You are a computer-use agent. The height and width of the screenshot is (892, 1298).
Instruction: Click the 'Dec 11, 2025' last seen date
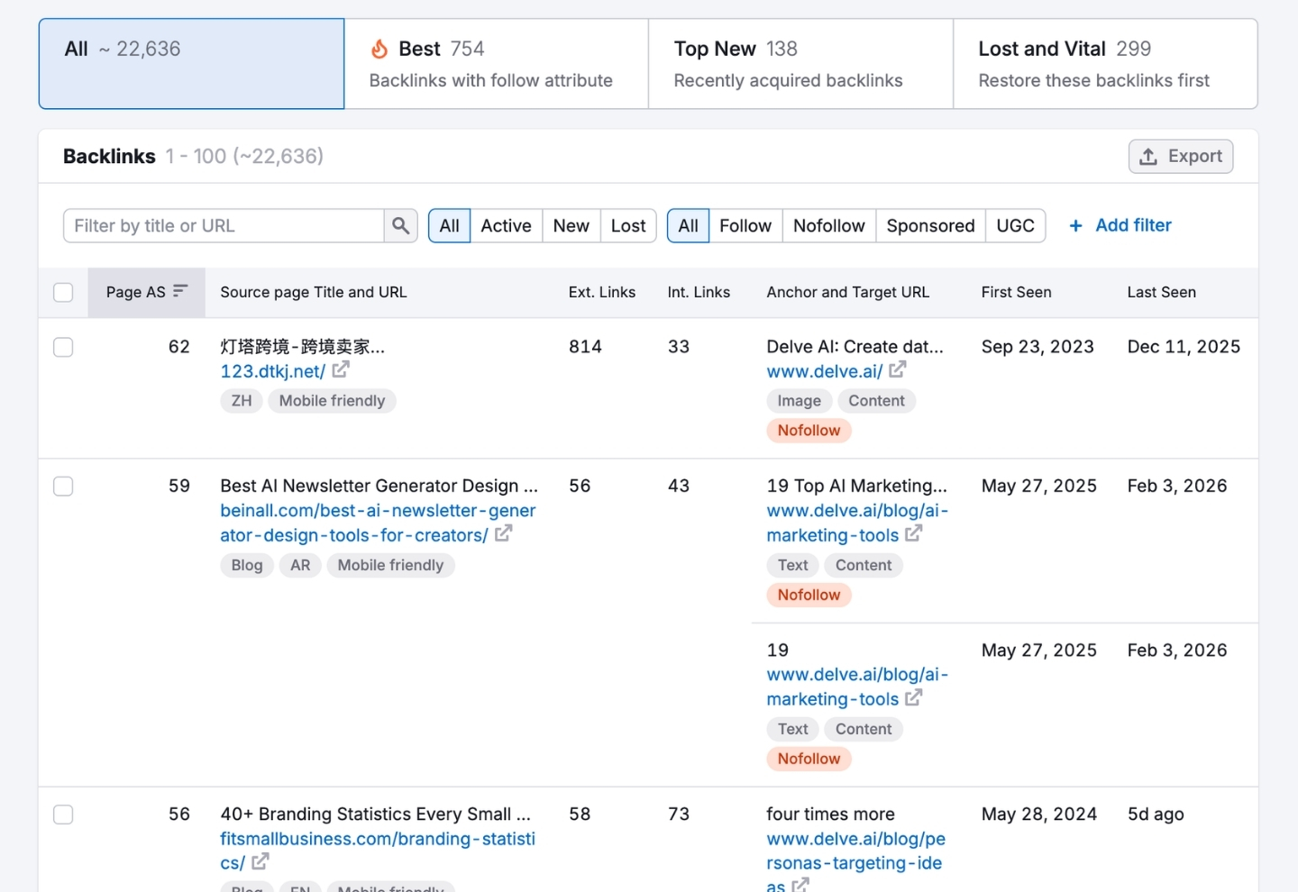point(1184,347)
